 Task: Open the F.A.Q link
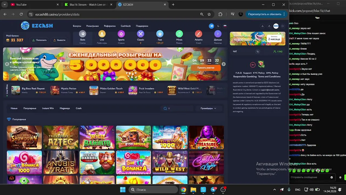(x=239, y=73)
